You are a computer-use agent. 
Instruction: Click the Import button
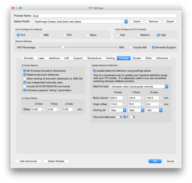tap(137, 22)
